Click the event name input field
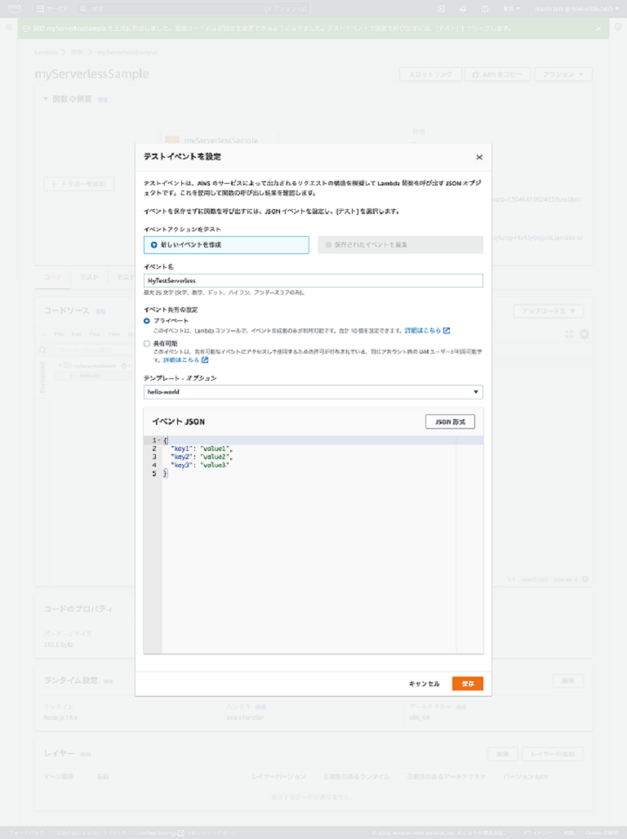This screenshot has height=839, width=627. 313,280
